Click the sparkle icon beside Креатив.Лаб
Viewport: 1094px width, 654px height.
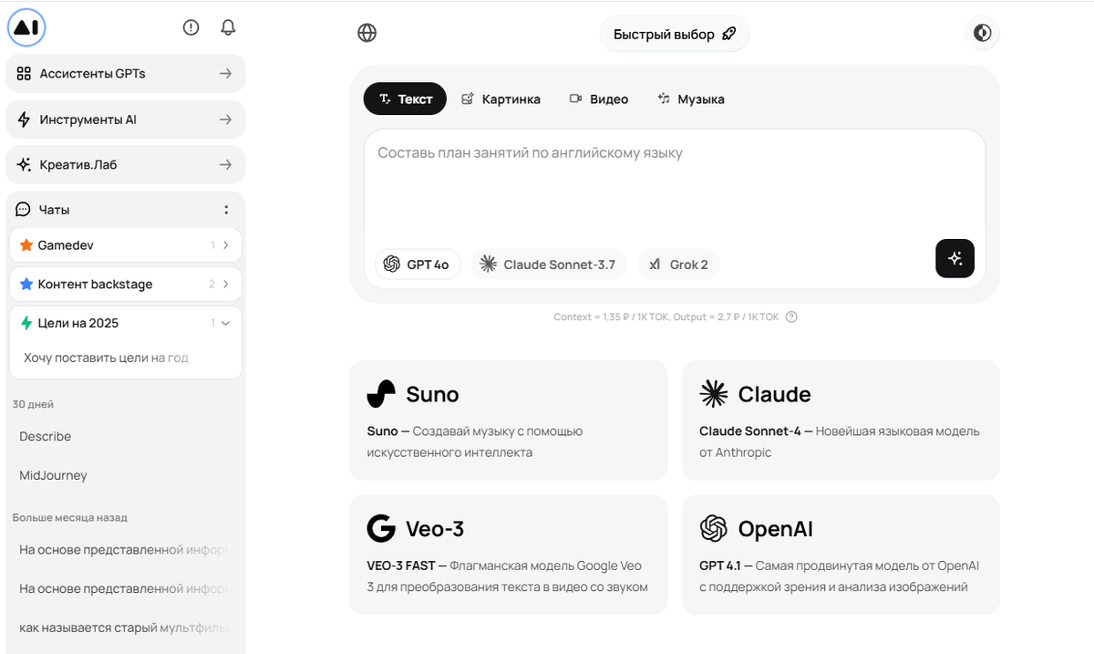pyautogui.click(x=24, y=165)
